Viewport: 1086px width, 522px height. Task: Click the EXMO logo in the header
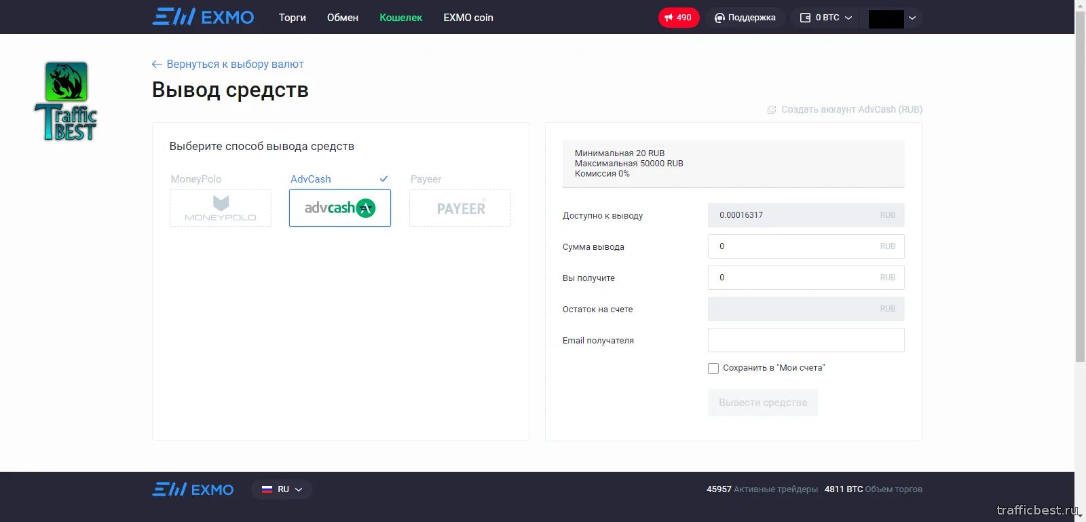[203, 17]
